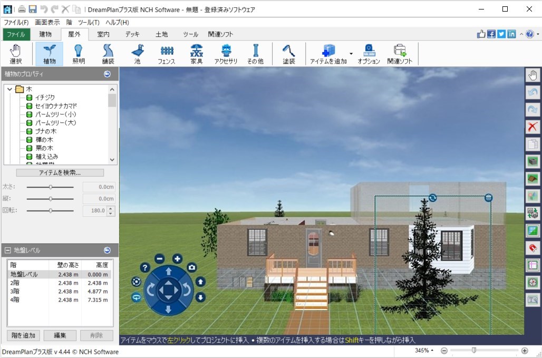Switch to the デッキ tab

[132, 34]
